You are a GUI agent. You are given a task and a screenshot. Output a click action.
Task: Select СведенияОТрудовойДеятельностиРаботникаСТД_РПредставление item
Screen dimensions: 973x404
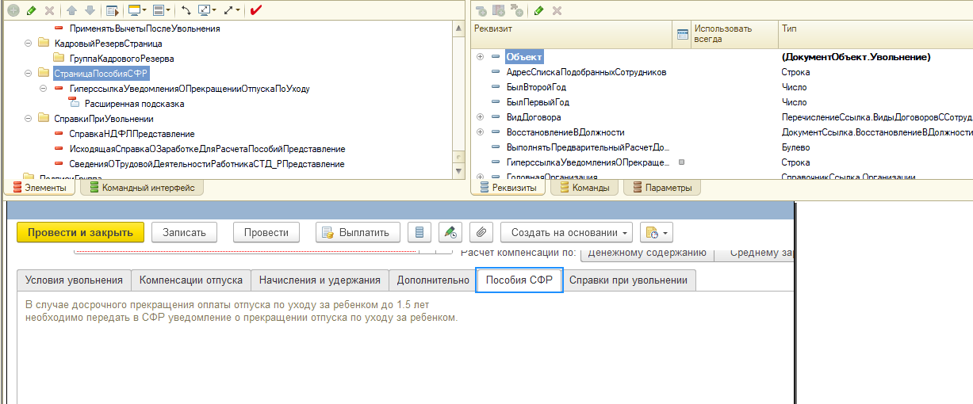click(x=207, y=163)
